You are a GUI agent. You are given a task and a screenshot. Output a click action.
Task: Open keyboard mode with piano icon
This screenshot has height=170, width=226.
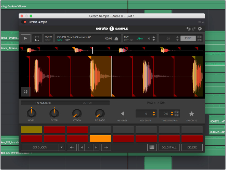[152, 147]
